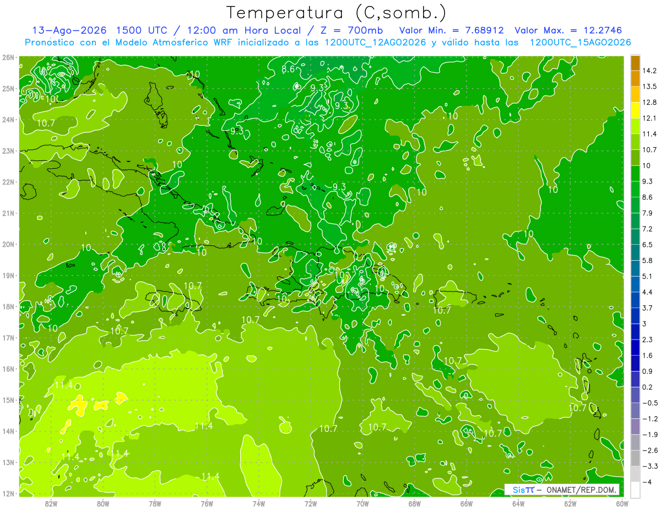The image size is (661, 511).
Task: Click the 13.5 value on the color scale
Action: point(649,87)
